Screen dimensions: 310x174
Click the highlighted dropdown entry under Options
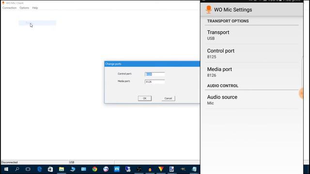[37, 23]
